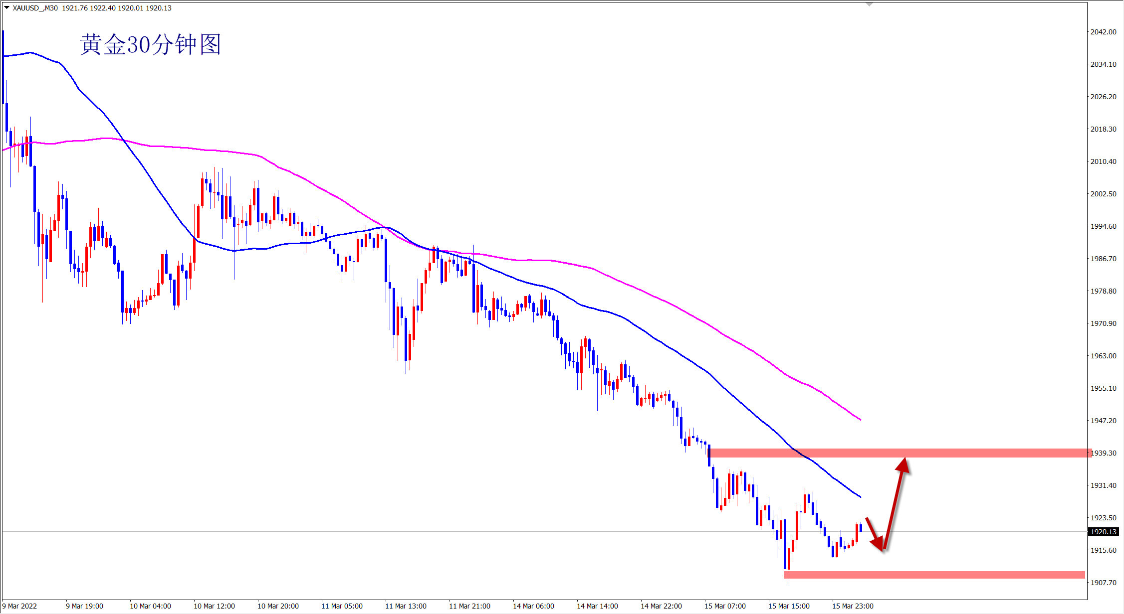Click the OHLC quote values in header
Viewport: 1124px width, 614px height.
coord(117,8)
